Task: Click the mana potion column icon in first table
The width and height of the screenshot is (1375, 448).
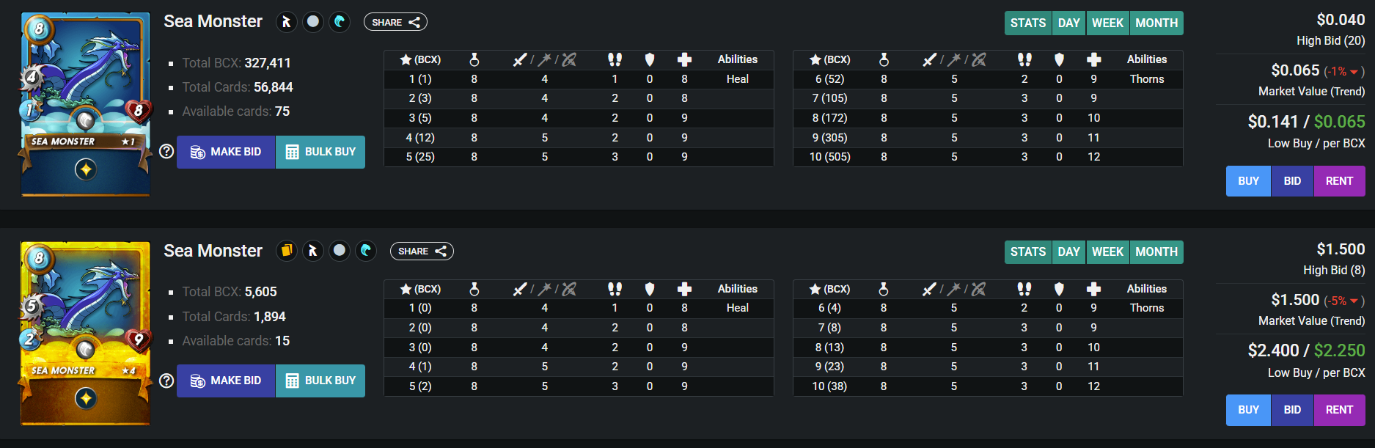Action: (474, 59)
